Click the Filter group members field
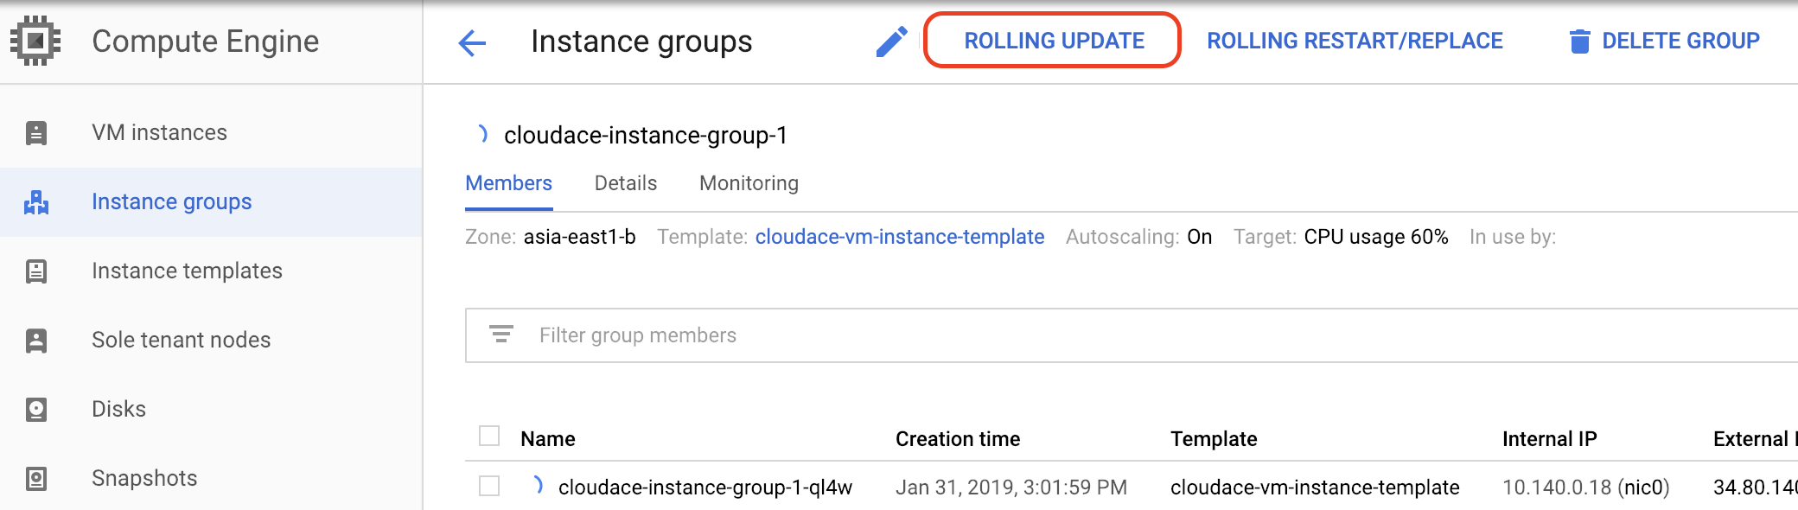 coord(1132,335)
